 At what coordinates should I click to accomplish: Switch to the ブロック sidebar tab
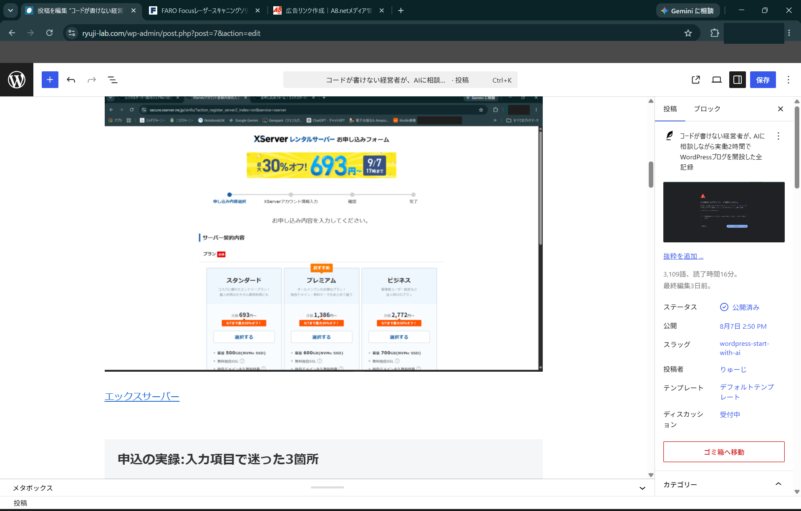(707, 109)
